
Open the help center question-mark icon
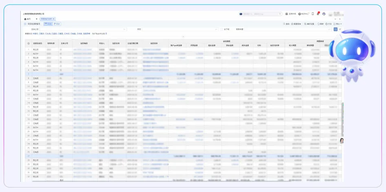point(299,14)
